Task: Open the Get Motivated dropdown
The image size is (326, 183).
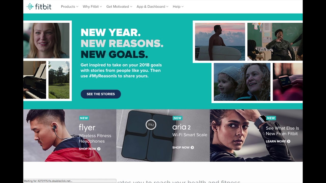Action: tap(119, 7)
